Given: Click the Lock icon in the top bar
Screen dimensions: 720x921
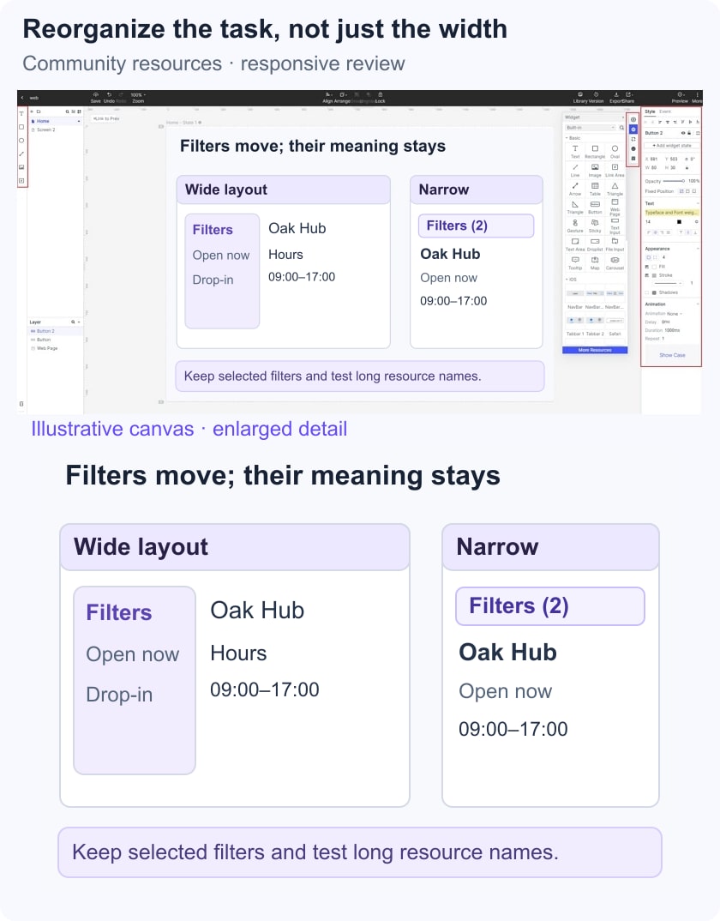Looking at the screenshot, I should (381, 94).
